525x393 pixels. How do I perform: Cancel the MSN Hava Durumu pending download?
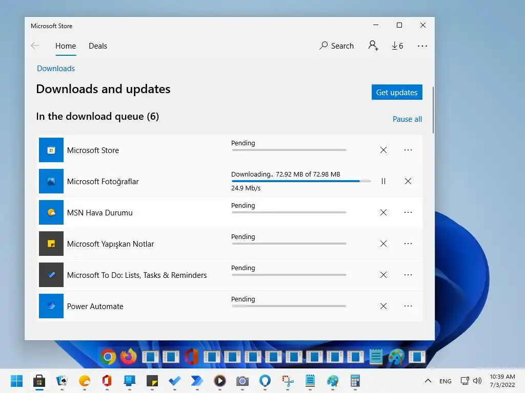point(383,212)
